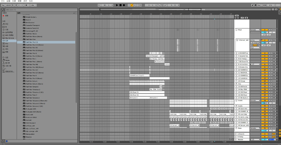Open the 文件 File menu

pos(2,1)
